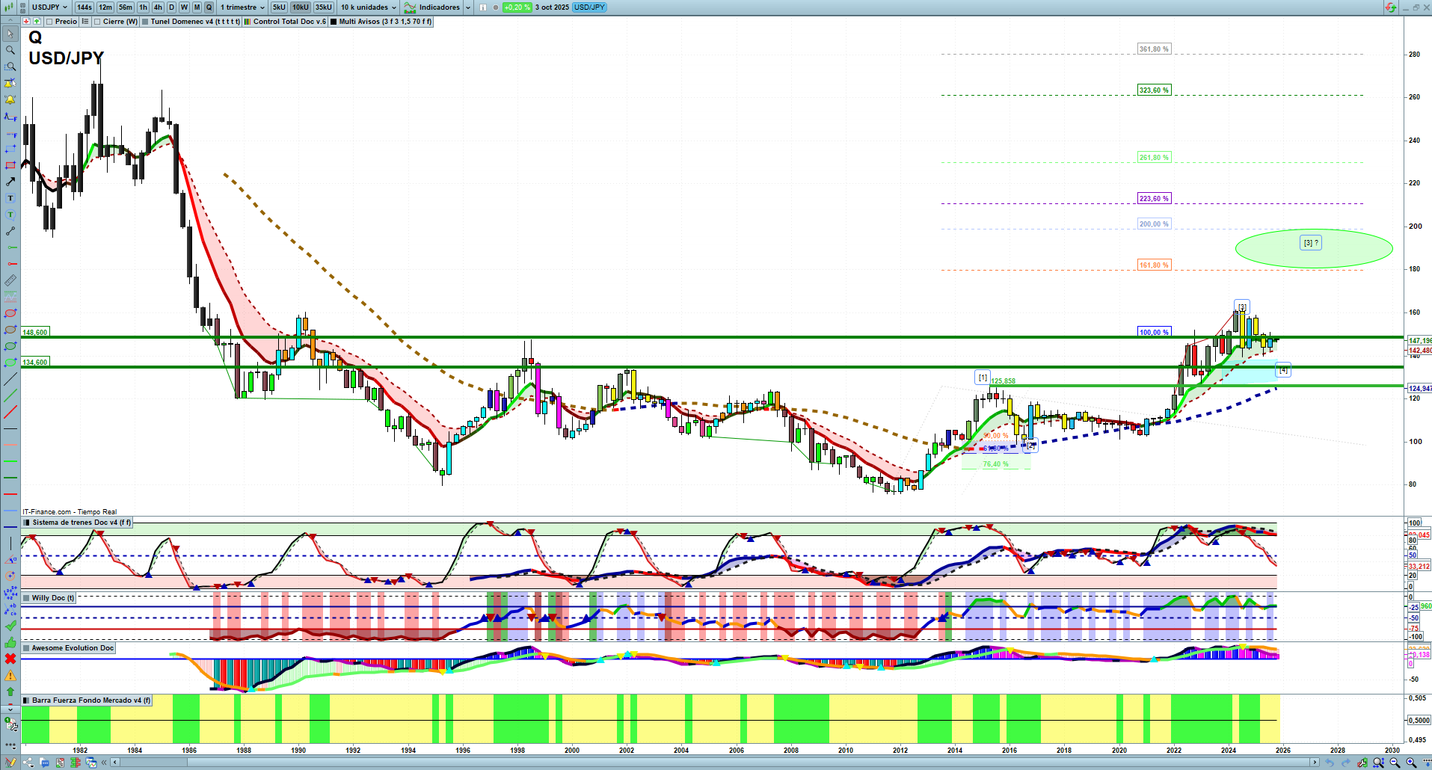Click the bottom horizontal chart scrollbar

click(714, 763)
